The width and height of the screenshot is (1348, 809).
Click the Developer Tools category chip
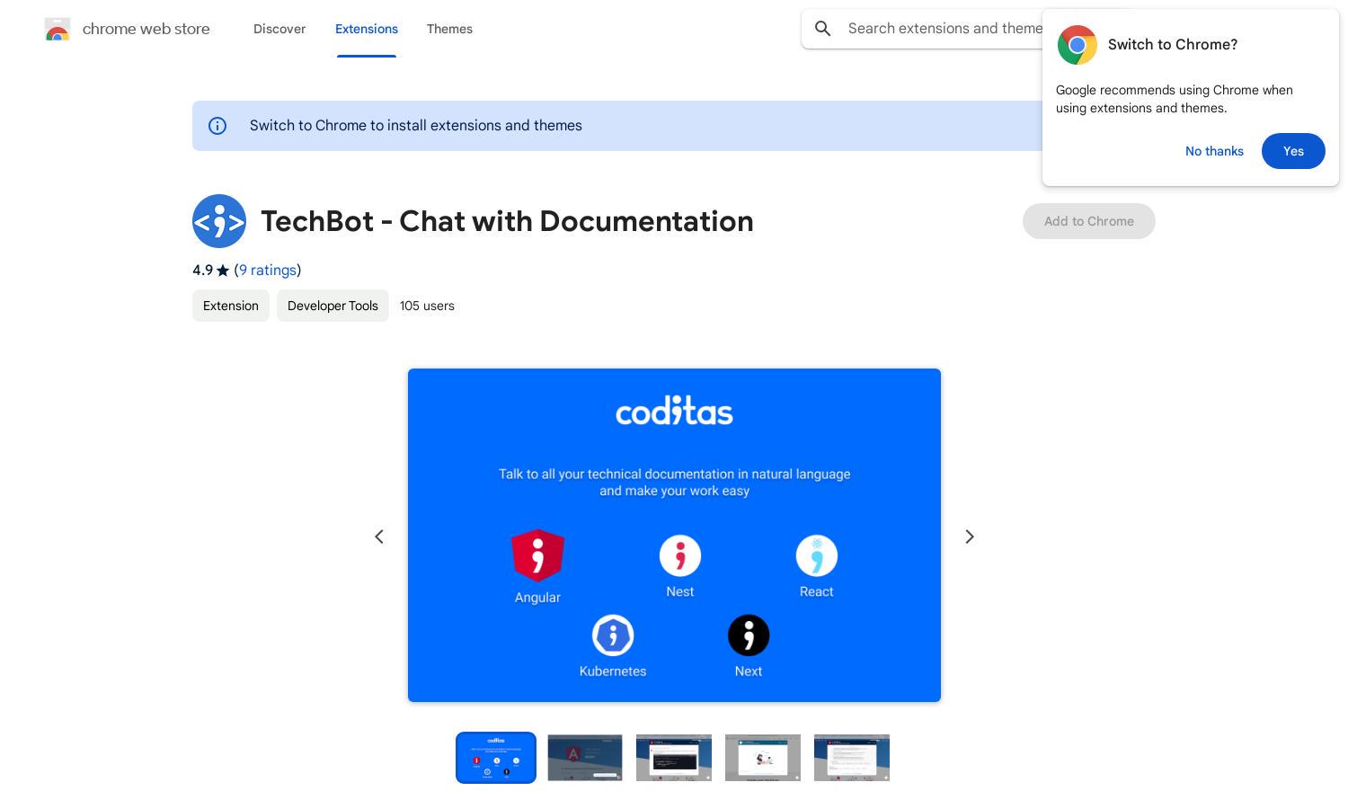click(x=333, y=306)
